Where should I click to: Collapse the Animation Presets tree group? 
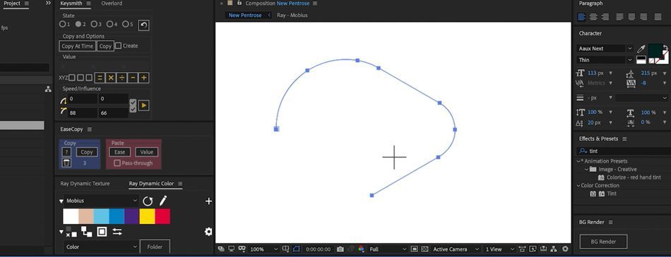(x=578, y=161)
